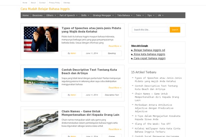This screenshot has height=137, width=206.
Task: Expand the Tata Bahasa menu
Action: (x=125, y=15)
